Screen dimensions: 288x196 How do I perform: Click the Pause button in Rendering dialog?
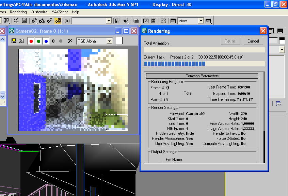coord(230,41)
